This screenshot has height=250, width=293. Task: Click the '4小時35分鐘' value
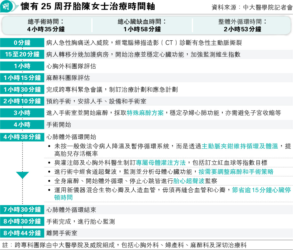[x=46, y=29]
